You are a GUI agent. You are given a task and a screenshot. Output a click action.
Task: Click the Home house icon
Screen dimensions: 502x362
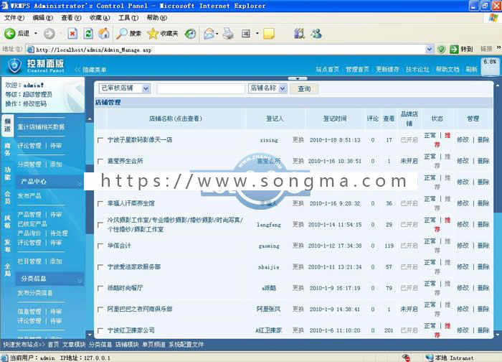pos(104,33)
